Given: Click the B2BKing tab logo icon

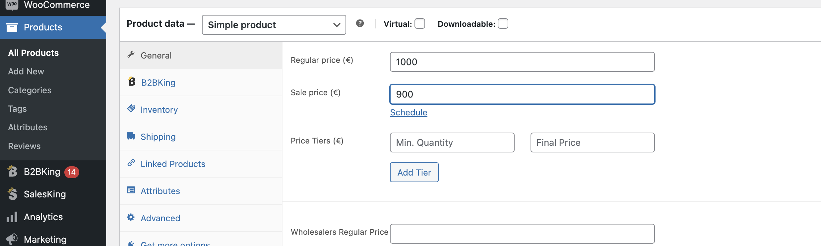Looking at the screenshot, I should pos(131,81).
